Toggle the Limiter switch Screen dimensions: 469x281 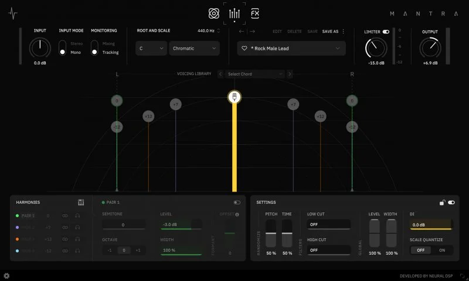pos(386,32)
